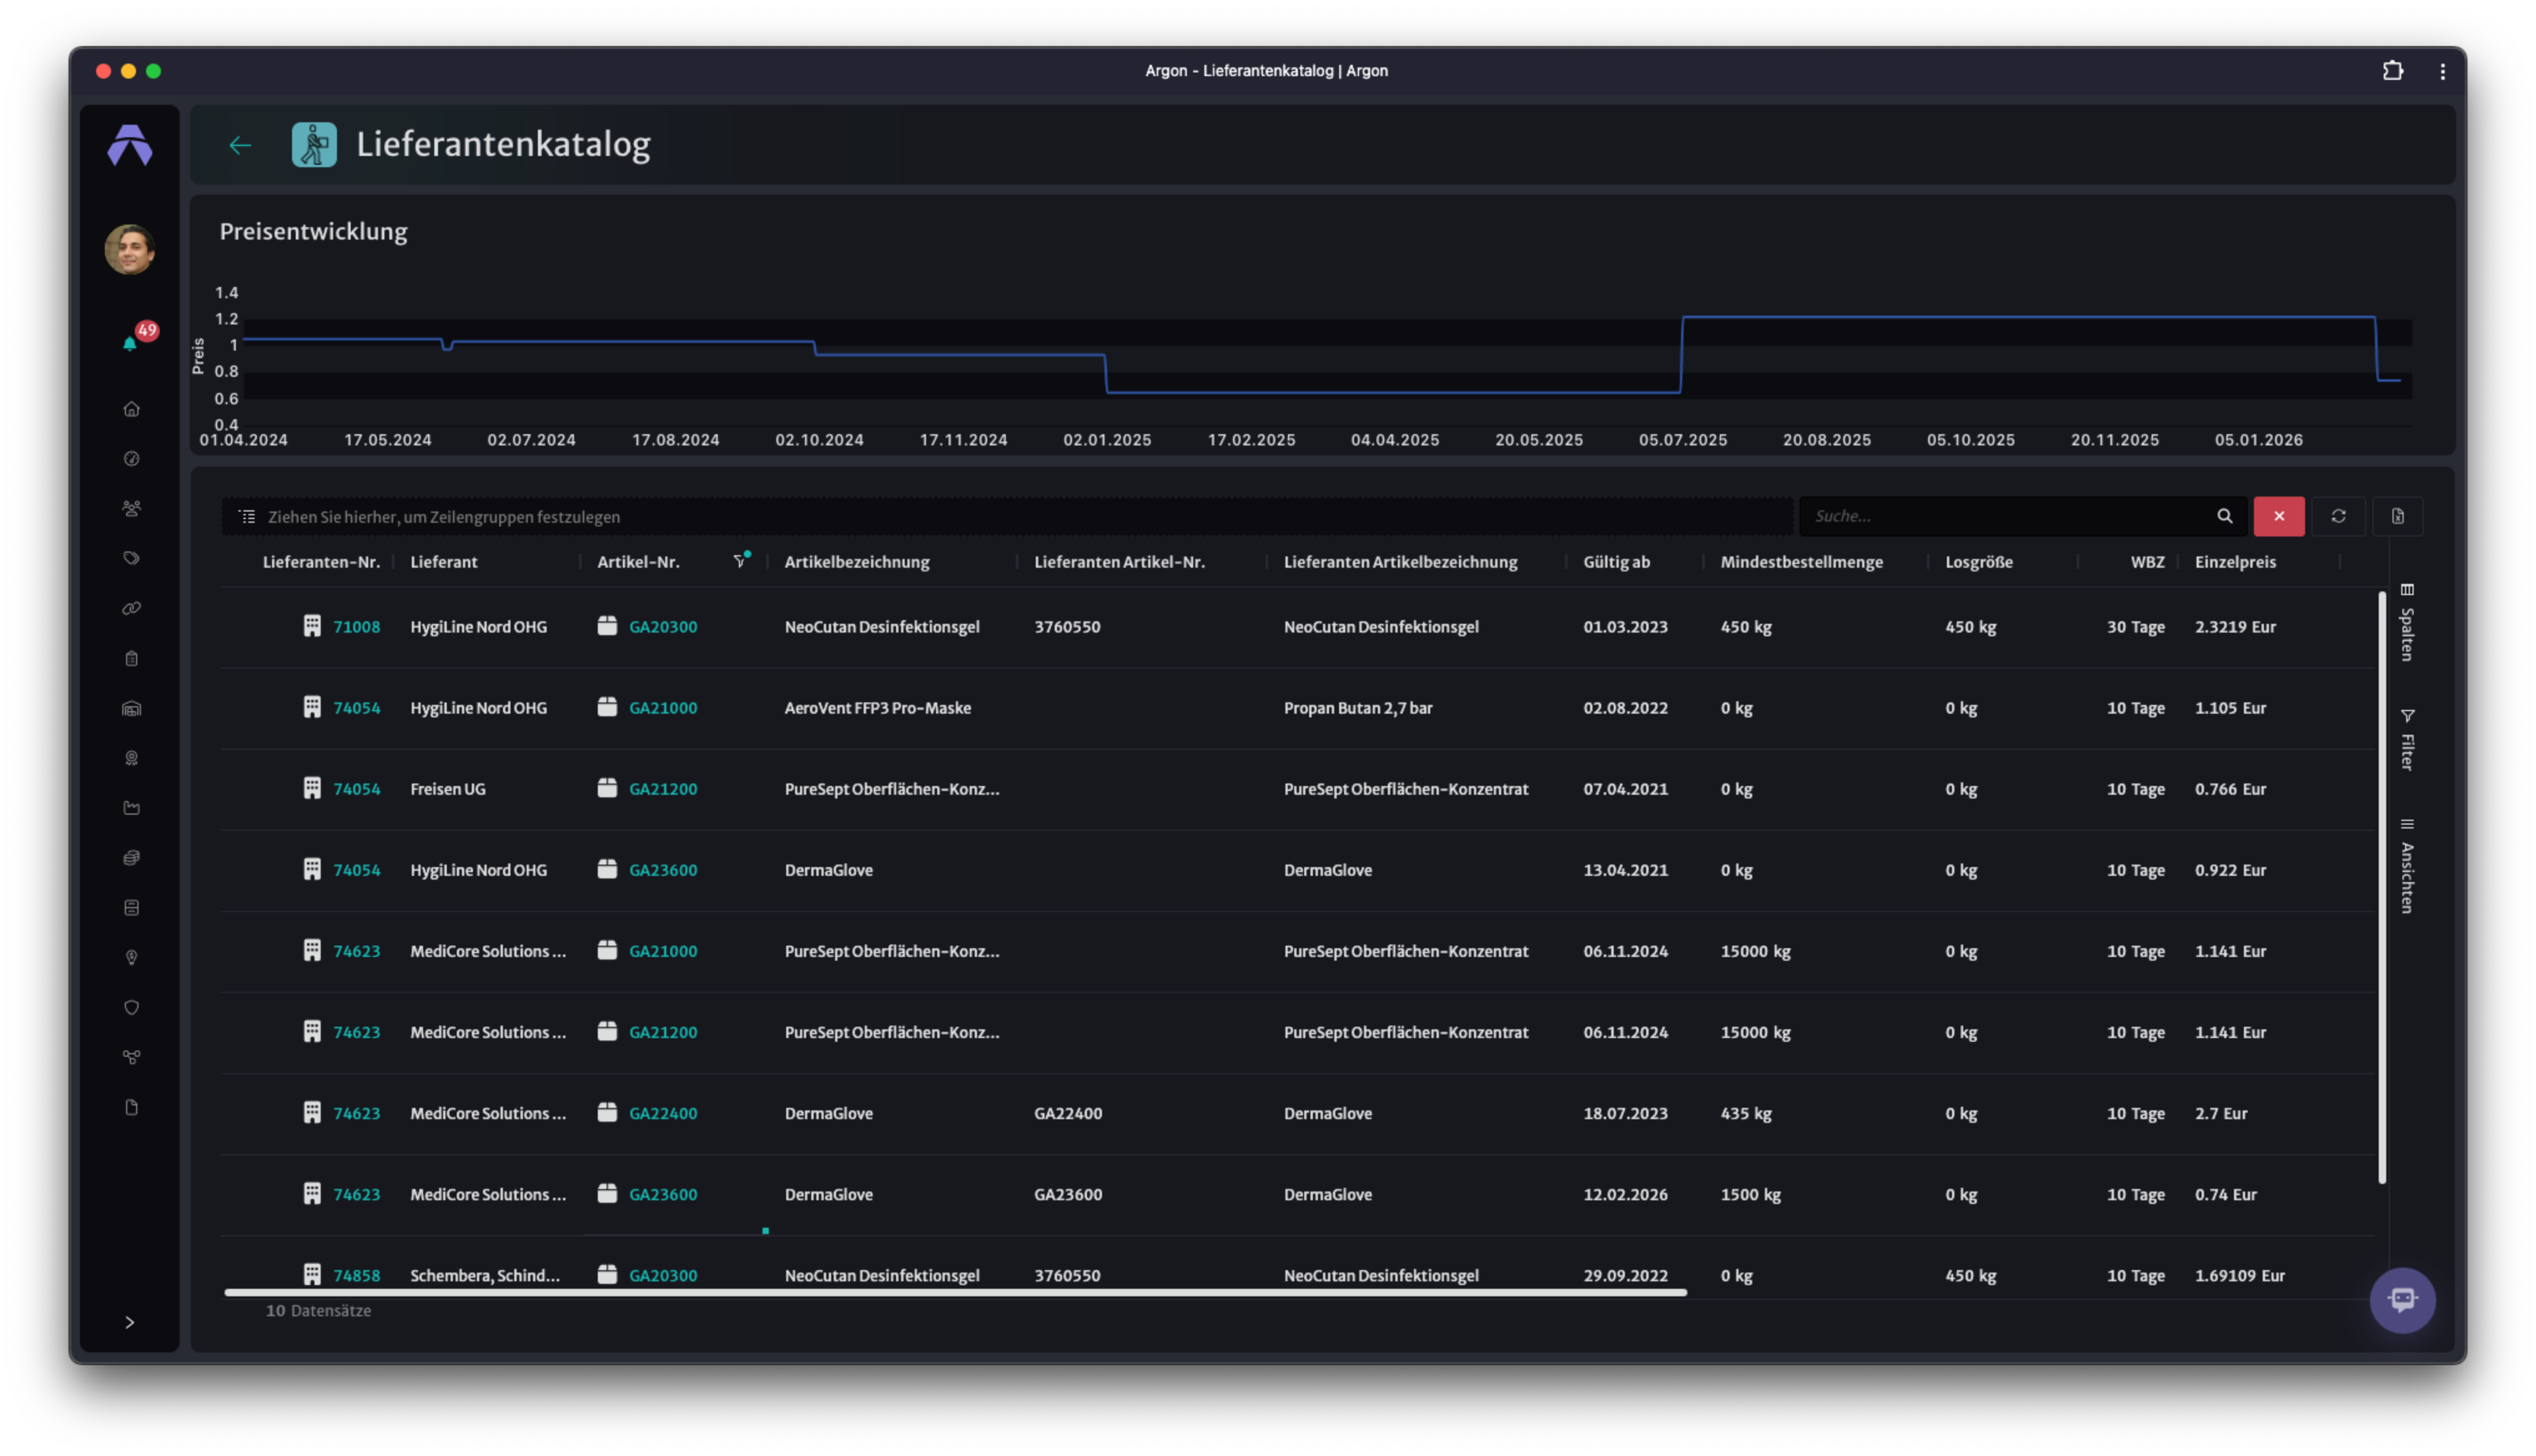Open the dashboard gauge icon in sidebar

131,459
